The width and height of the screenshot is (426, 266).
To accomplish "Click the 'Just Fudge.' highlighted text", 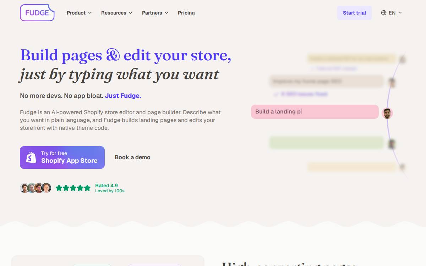I will [123, 96].
